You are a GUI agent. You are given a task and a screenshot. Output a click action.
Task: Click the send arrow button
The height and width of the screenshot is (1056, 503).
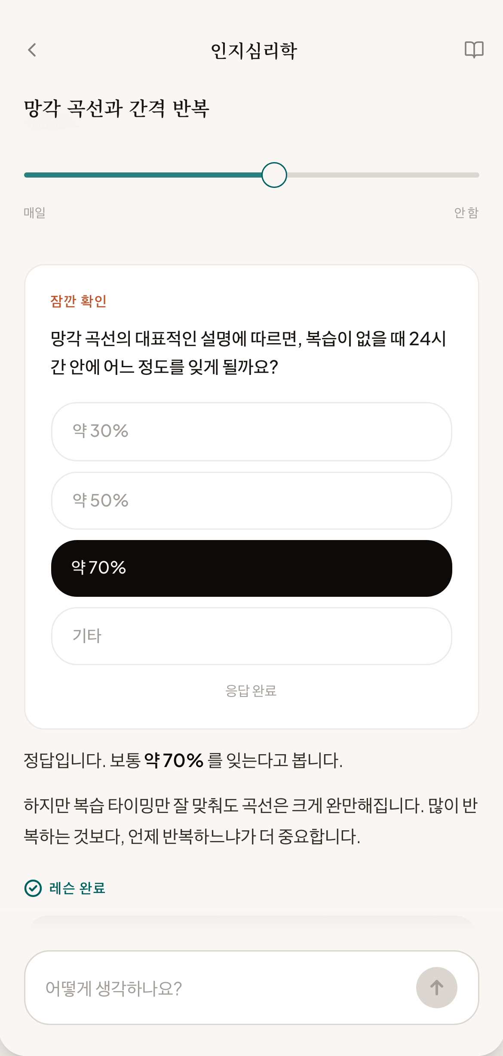436,988
